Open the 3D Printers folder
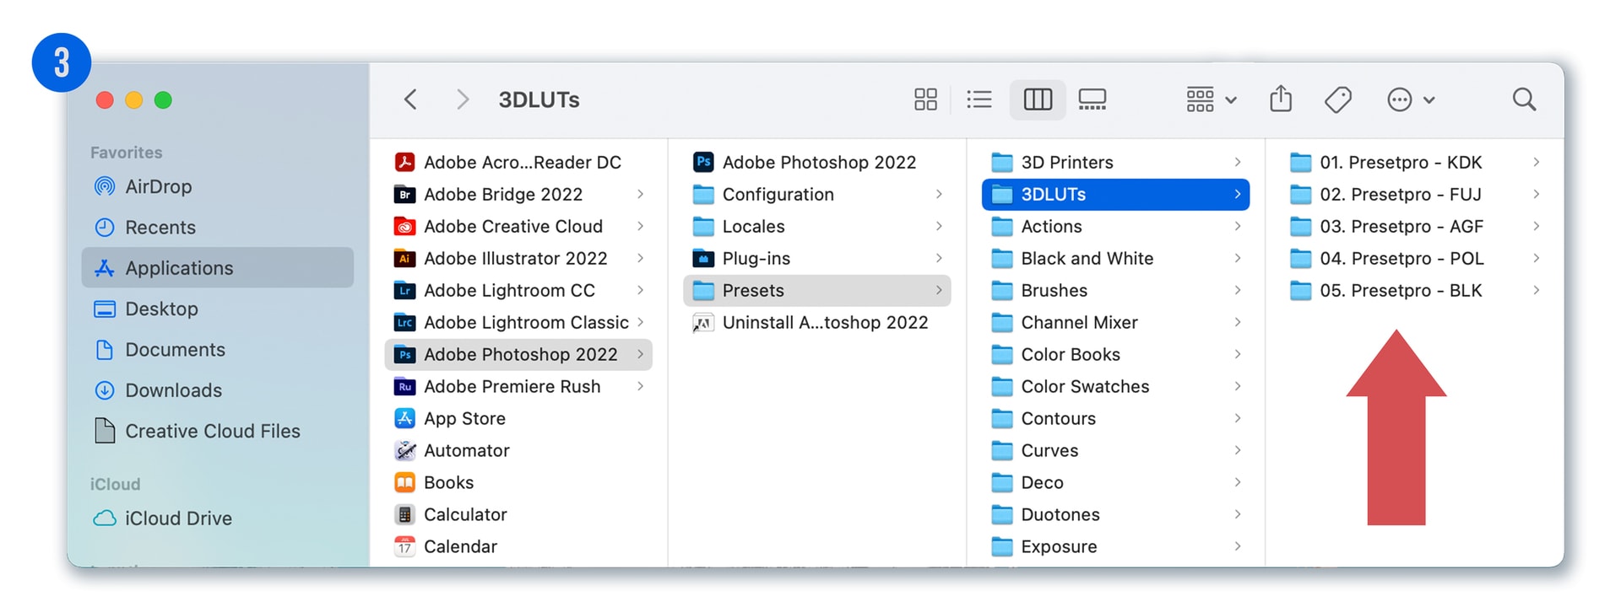The width and height of the screenshot is (1621, 607). [1116, 162]
